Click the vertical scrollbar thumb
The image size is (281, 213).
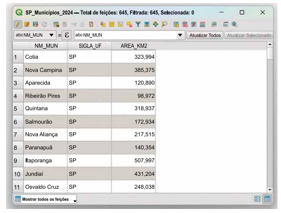tap(270, 53)
